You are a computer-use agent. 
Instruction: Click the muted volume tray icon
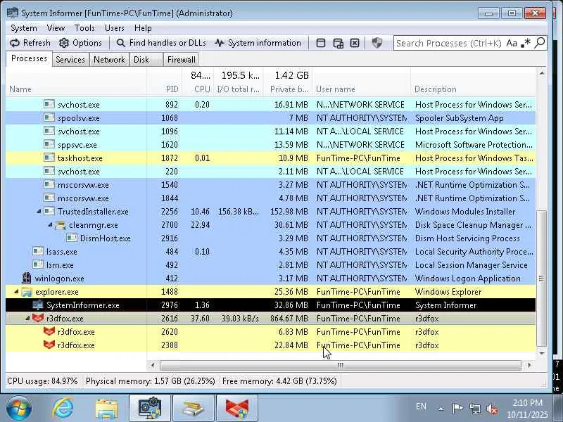[491, 409]
